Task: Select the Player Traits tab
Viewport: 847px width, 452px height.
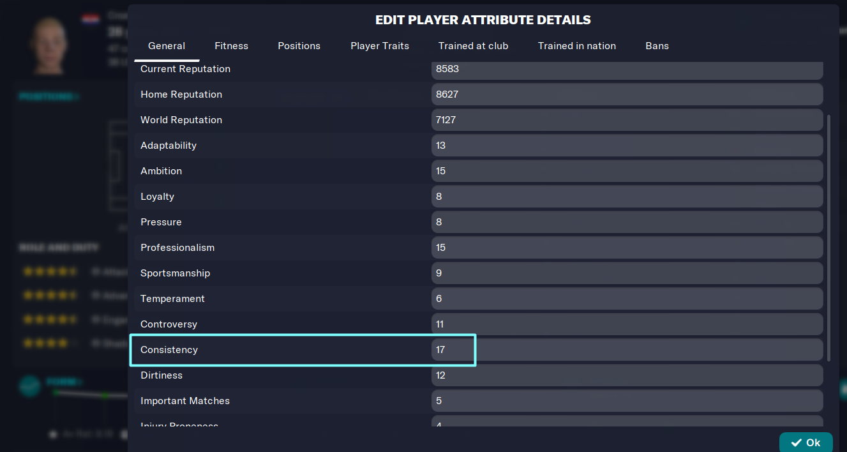Action: coord(380,46)
